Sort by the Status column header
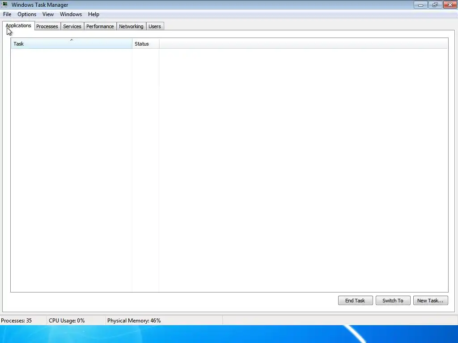 [145, 44]
